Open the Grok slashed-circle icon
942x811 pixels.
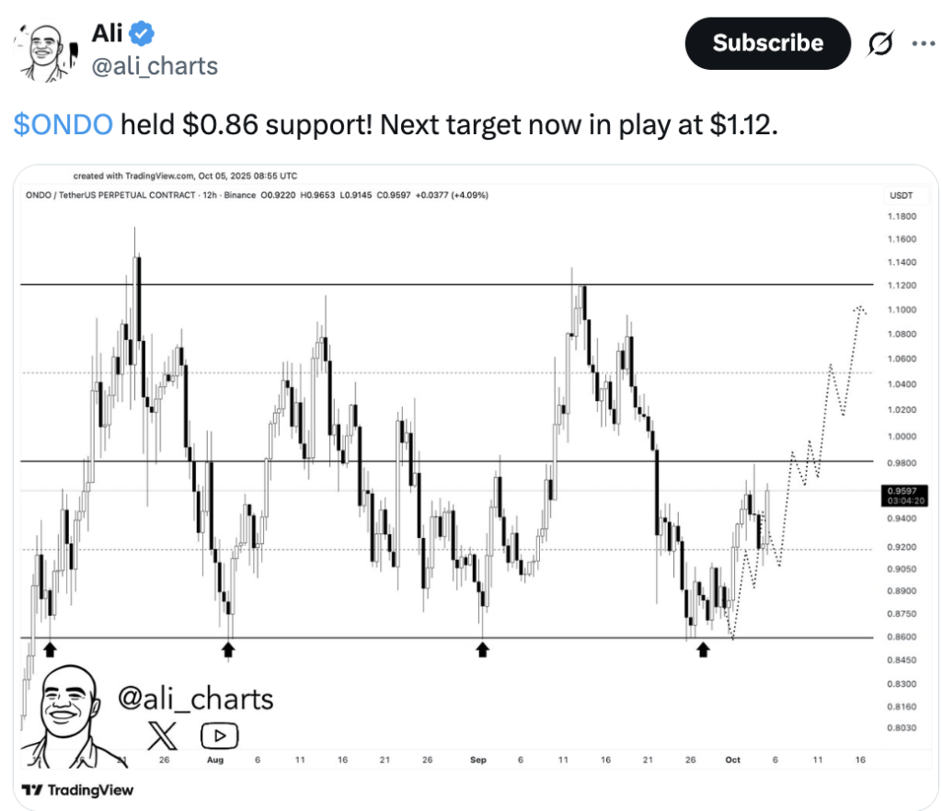(880, 43)
